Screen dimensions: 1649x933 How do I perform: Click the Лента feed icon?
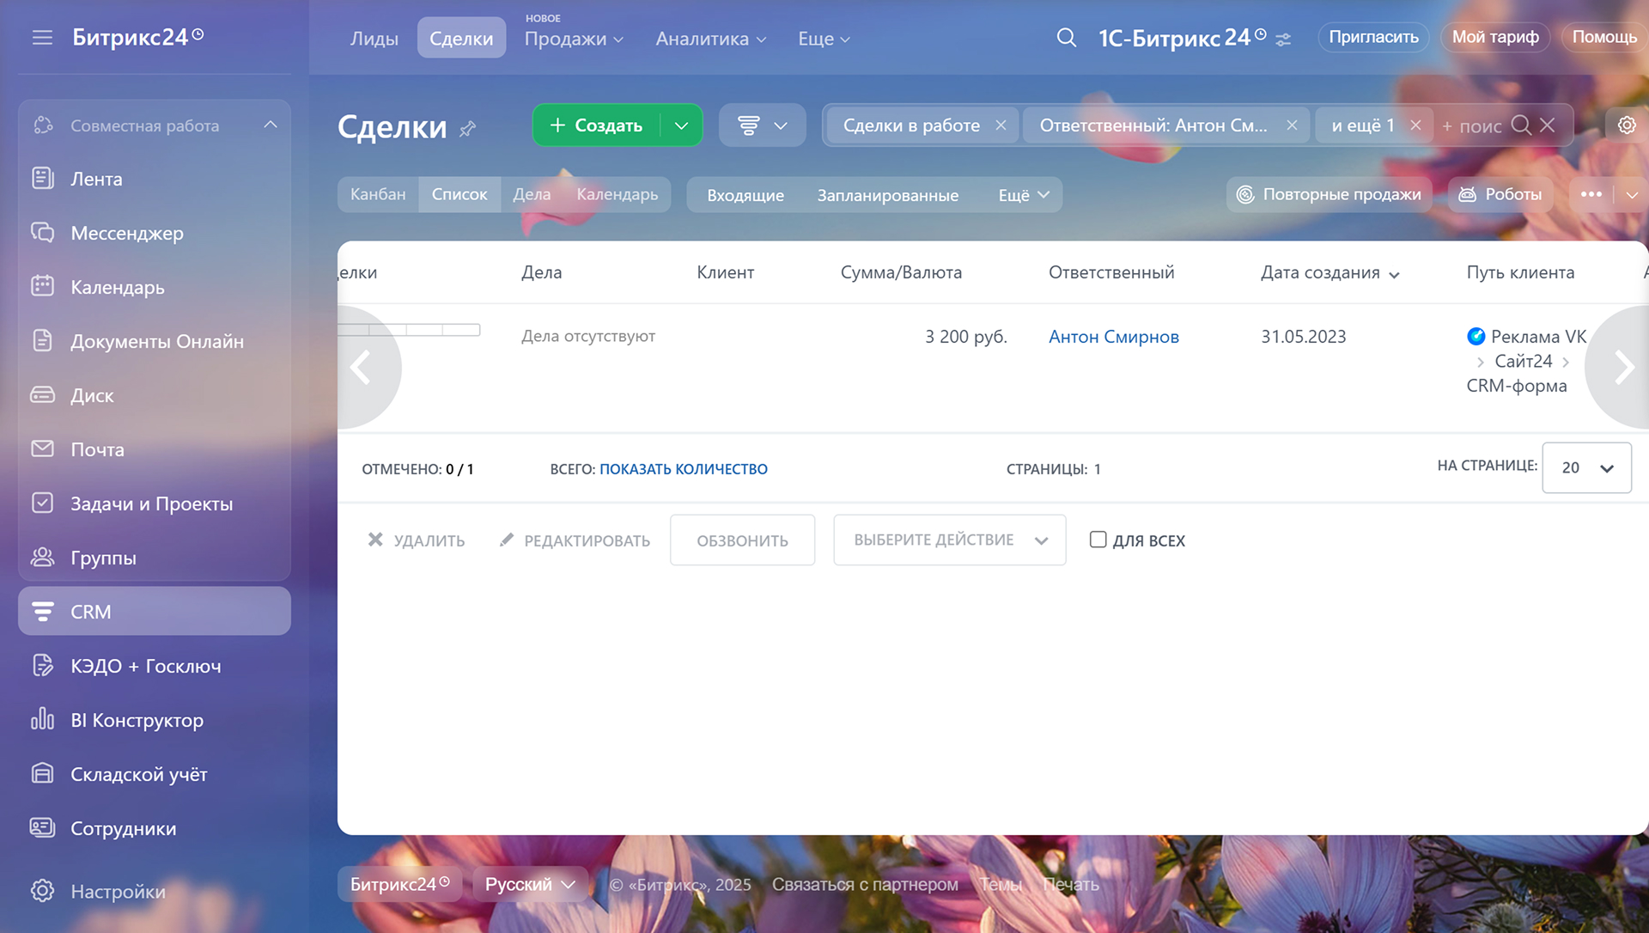(42, 179)
